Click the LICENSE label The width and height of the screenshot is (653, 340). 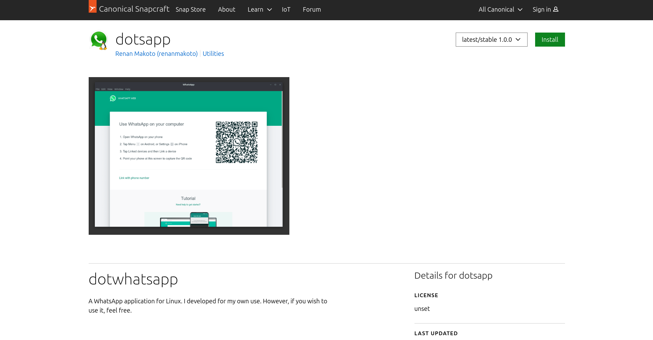[426, 295]
